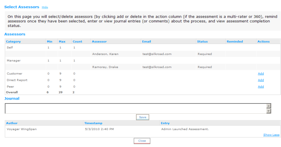Viewport: 281px width, 147px height.
Task: Click the Reminded column header
Action: [235, 42]
